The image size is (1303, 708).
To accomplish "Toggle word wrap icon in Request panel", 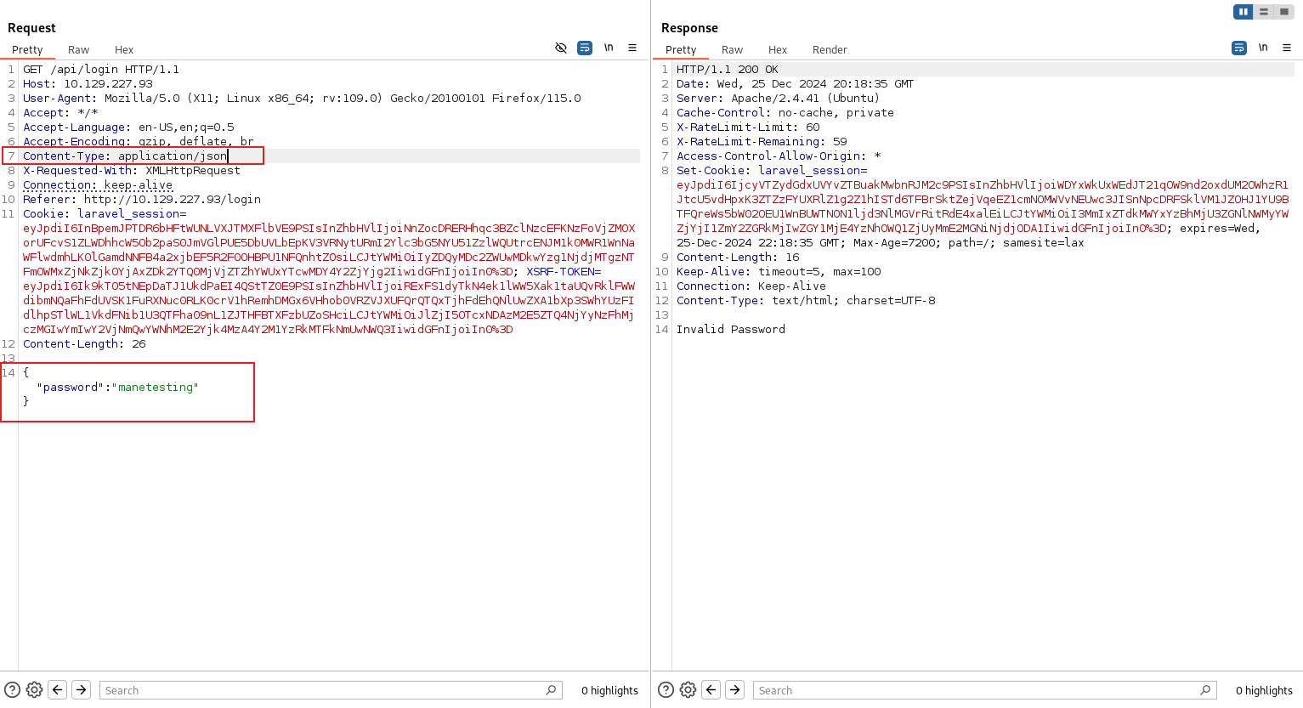I will click(x=585, y=48).
